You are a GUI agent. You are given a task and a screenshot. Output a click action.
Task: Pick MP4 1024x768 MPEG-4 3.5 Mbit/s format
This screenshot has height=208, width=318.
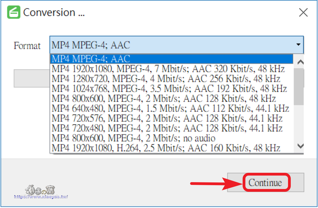pyautogui.click(x=172, y=89)
